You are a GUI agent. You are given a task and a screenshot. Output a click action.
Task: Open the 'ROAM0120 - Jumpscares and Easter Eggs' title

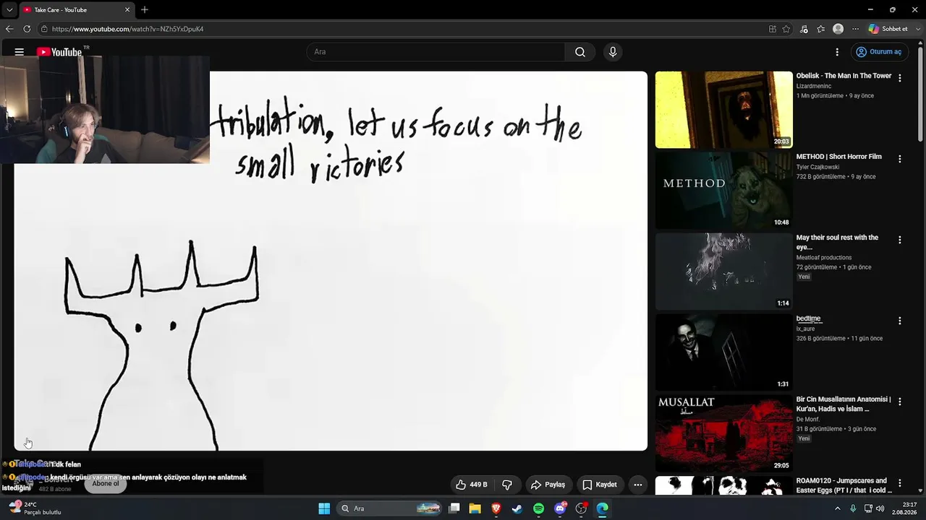(x=843, y=485)
